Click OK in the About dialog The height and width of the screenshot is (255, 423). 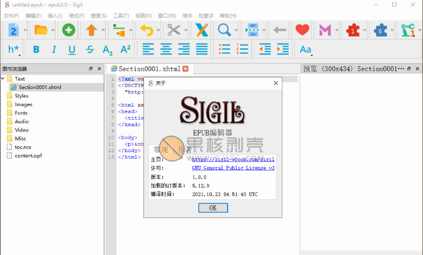(x=213, y=208)
